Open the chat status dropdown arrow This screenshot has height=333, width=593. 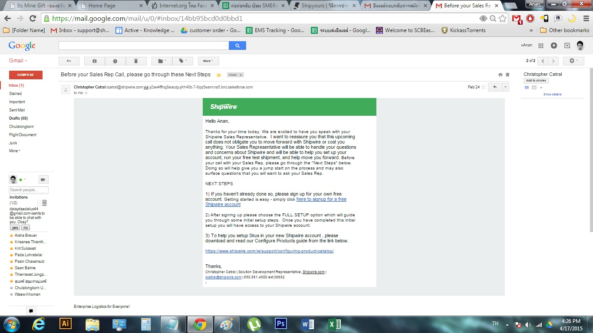[25, 180]
